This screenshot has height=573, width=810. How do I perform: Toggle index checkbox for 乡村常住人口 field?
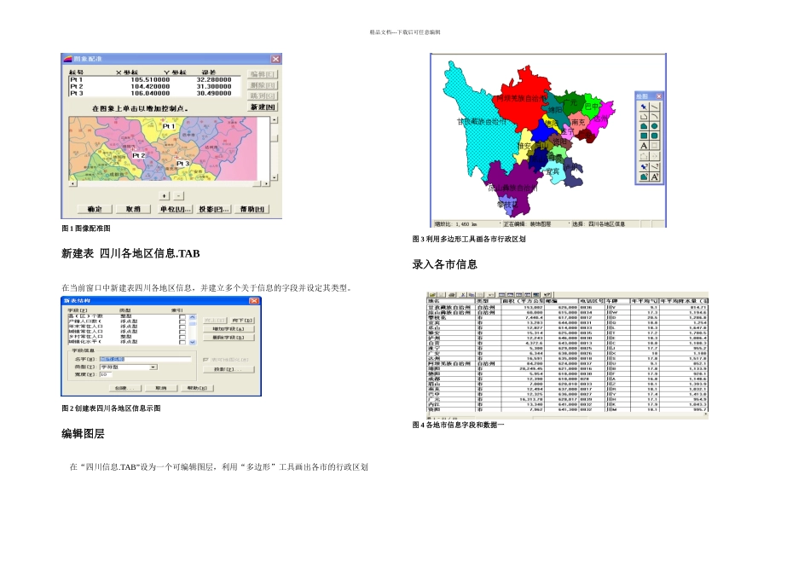click(x=182, y=338)
